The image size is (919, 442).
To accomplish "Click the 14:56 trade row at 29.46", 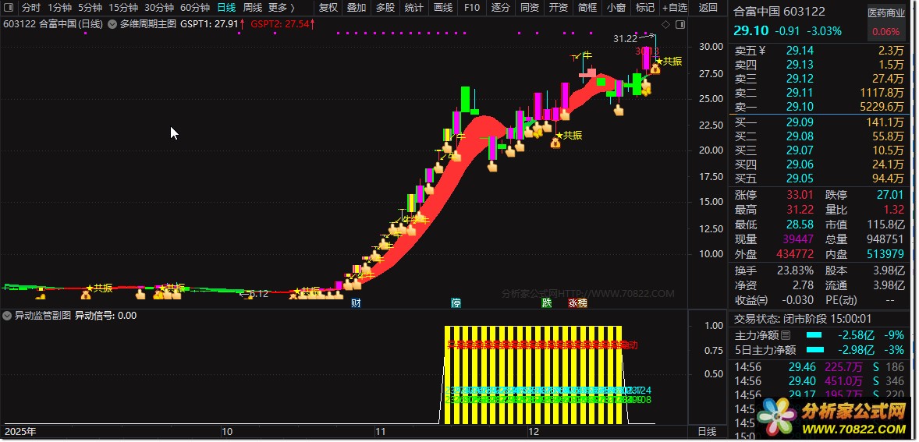I will tap(819, 367).
